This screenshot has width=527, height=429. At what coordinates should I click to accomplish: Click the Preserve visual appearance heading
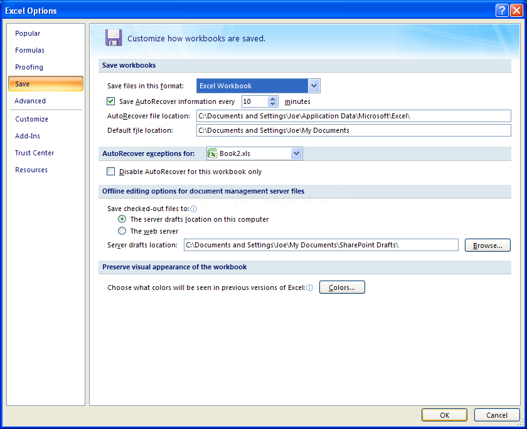tap(174, 267)
